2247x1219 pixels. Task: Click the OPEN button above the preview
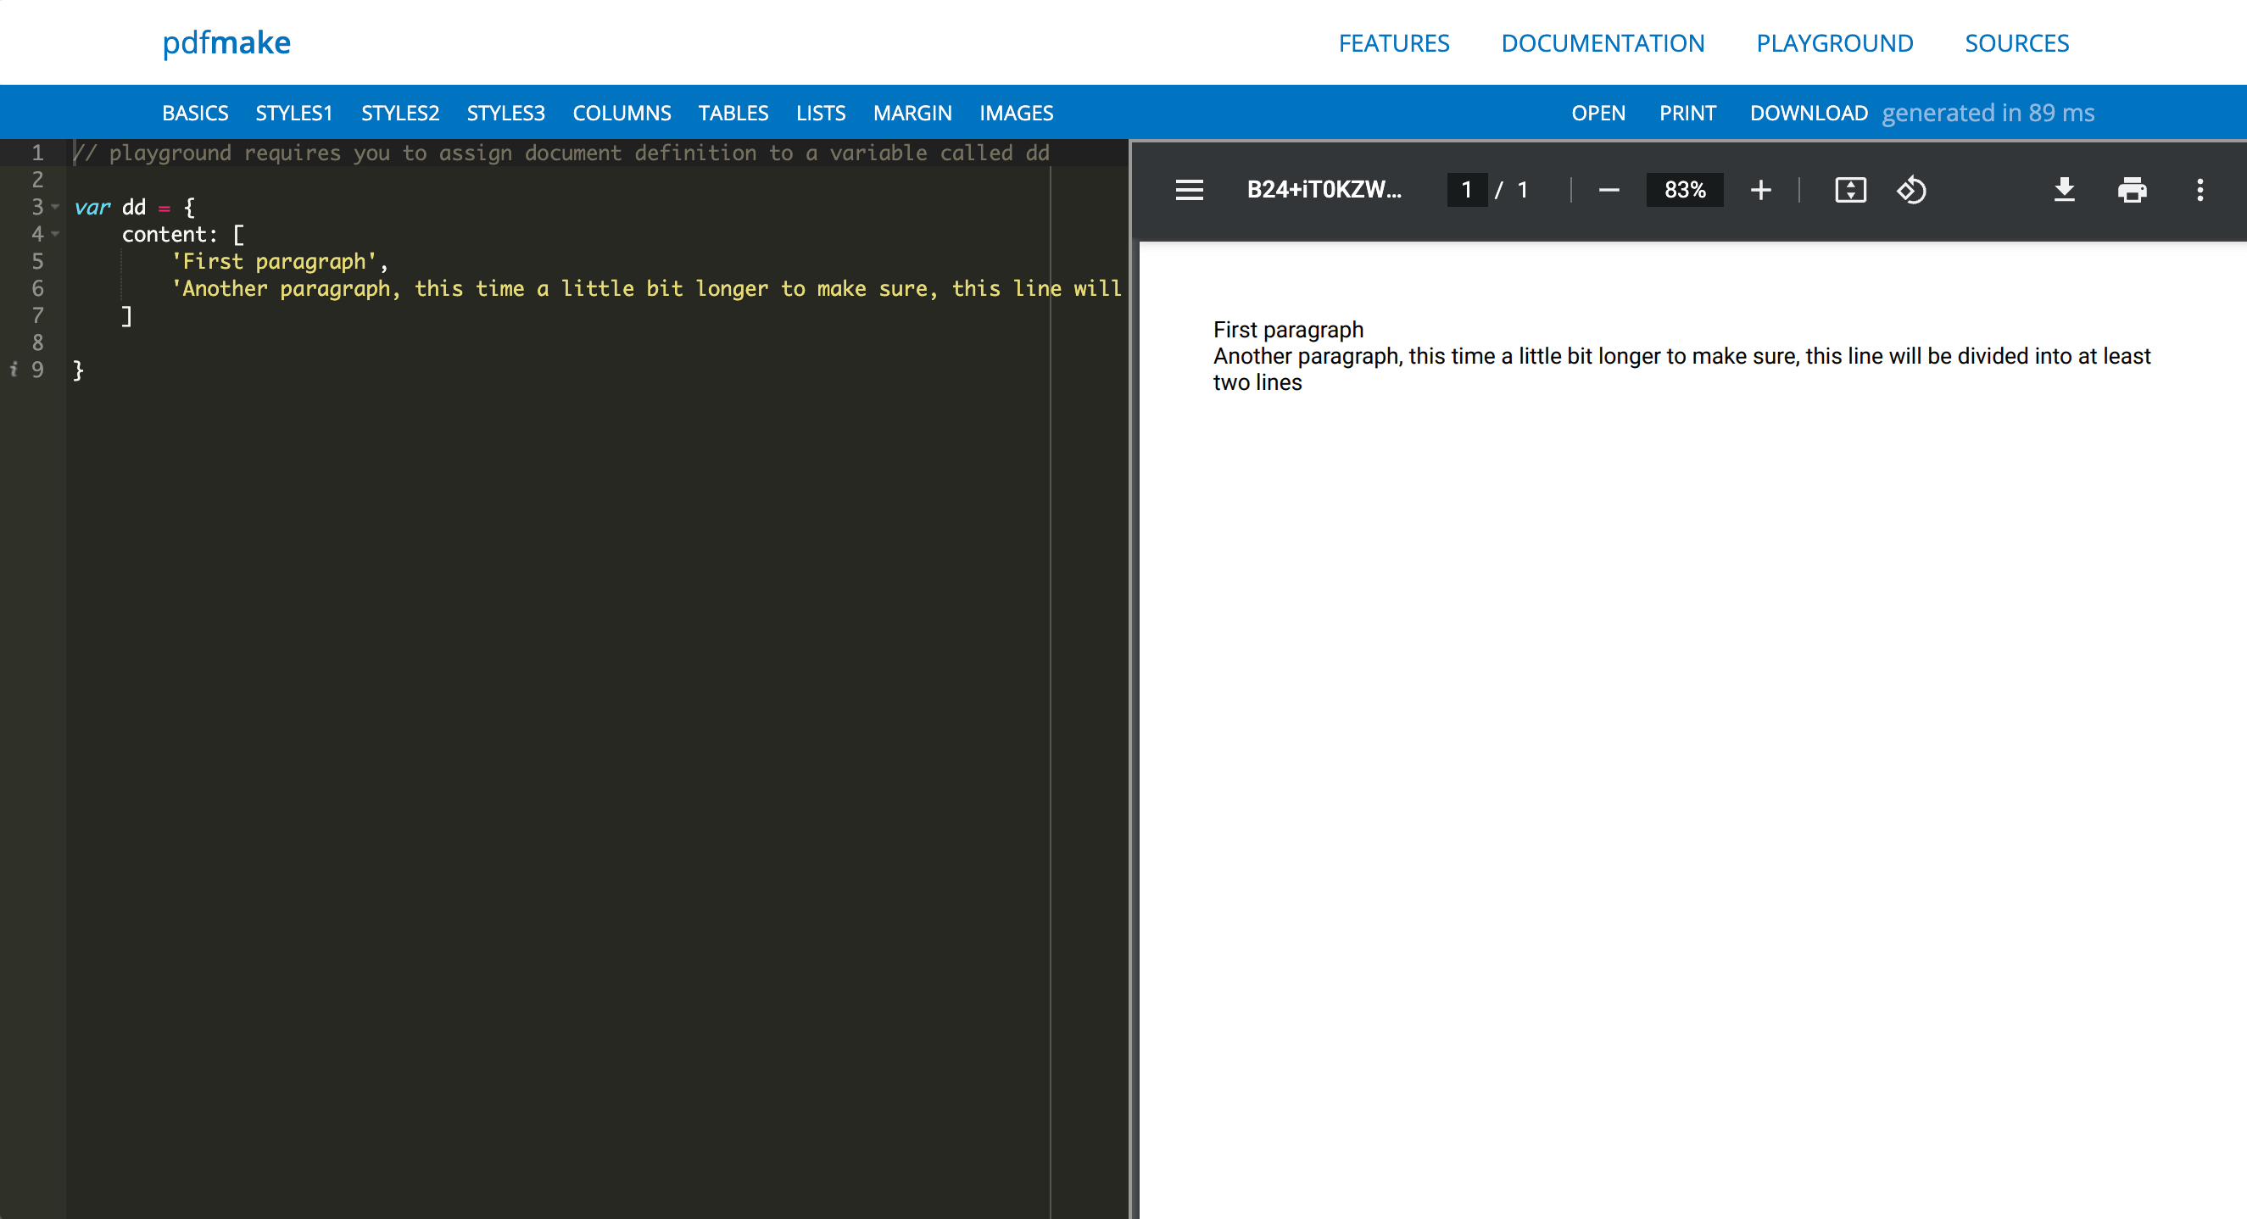coord(1598,114)
